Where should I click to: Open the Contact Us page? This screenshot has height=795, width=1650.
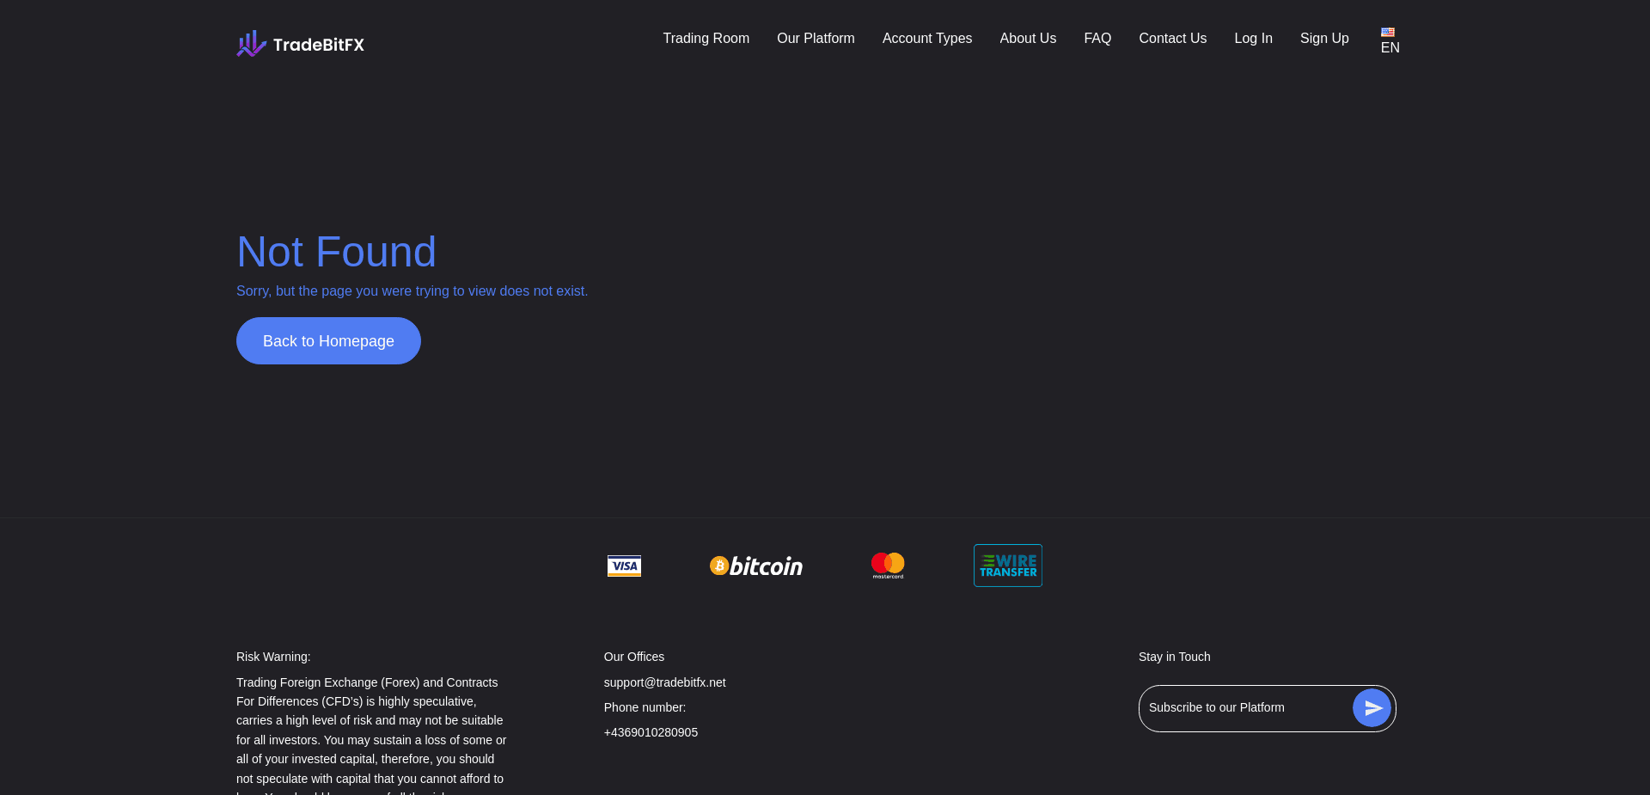1172,39
